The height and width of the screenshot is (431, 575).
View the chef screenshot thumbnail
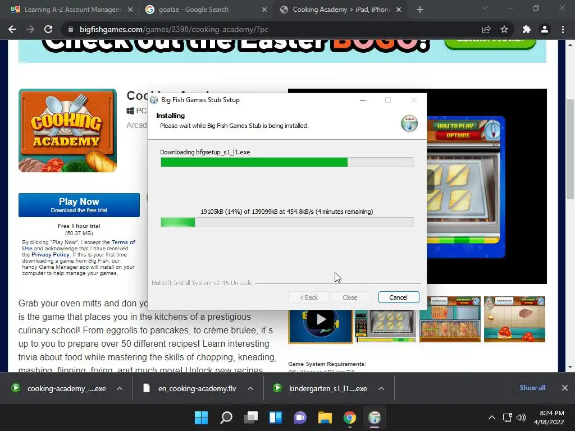pos(514,319)
